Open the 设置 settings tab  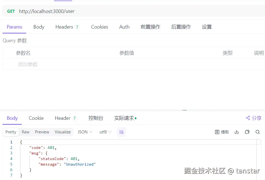coord(207,27)
